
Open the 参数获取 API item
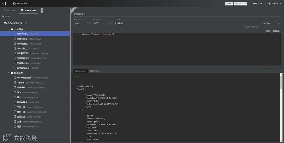click(x=35, y=87)
